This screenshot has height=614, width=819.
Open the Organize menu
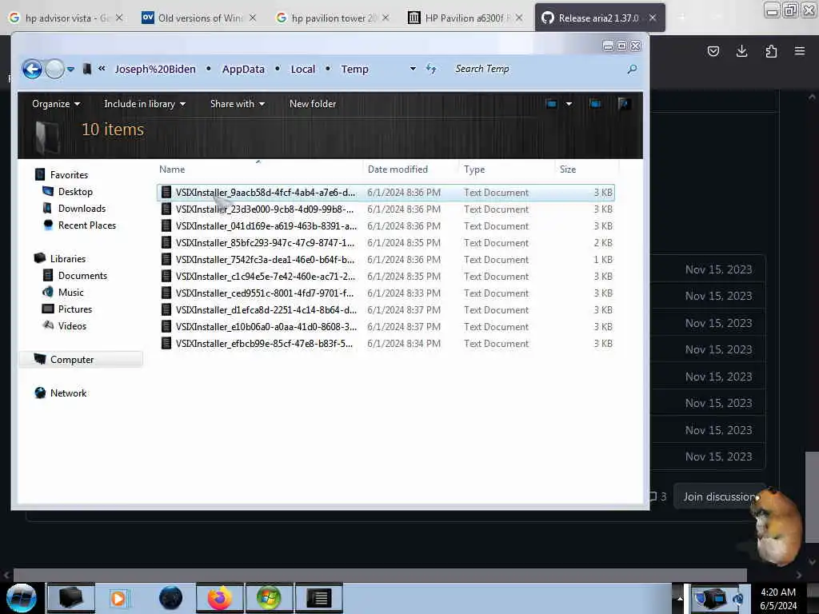56,104
